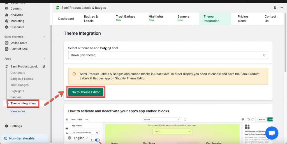Open Point of Sale channel
This screenshot has height=144, width=287.
tap(19, 49)
